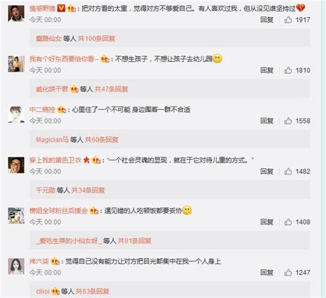Screen dimensions: 326x298
Task: Click thumbs-up on the 1810-likes comment
Action: [288, 70]
